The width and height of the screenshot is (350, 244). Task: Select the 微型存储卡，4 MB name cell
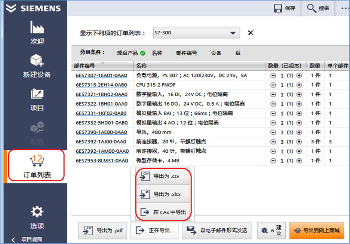tap(199, 161)
